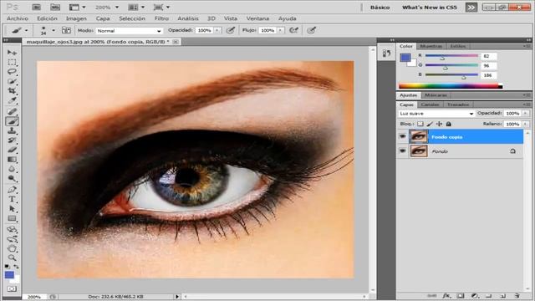Show more workspaces double-arrow button
Image resolution: width=535 pixels, height=301 pixels.
471,8
